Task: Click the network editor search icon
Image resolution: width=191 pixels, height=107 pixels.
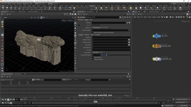Action: pos(187,17)
